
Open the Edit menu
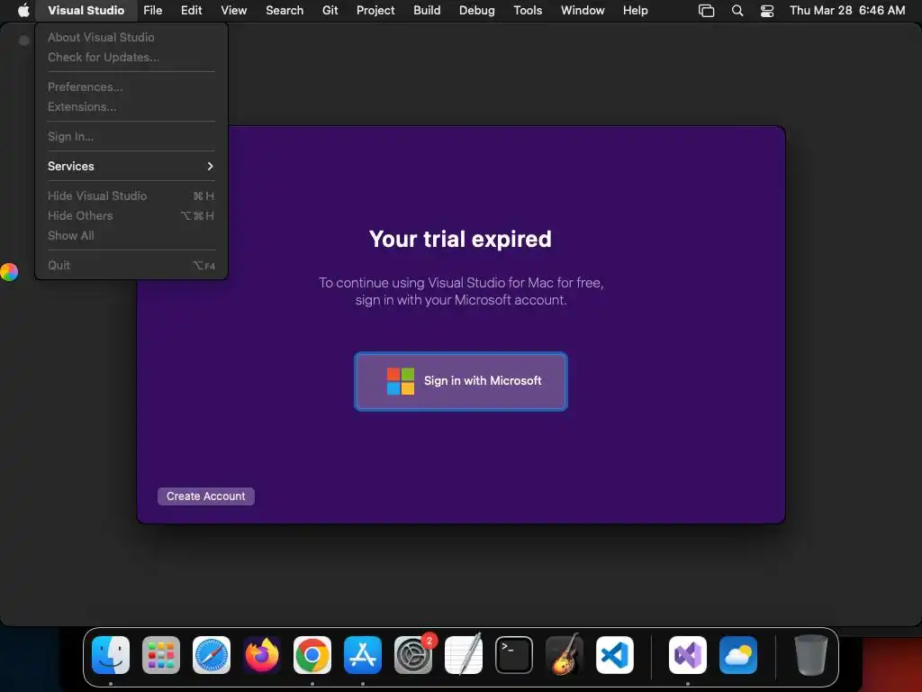tap(191, 10)
